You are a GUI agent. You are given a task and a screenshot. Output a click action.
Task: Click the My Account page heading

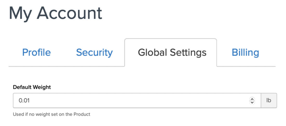56,13
